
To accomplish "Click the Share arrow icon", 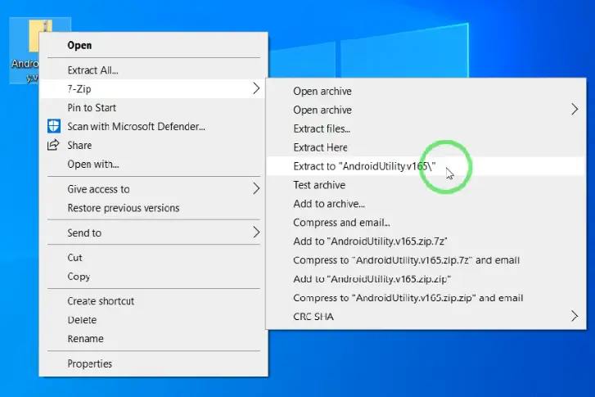I will tap(53, 145).
